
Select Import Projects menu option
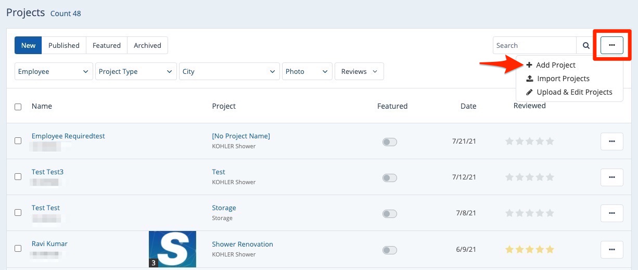click(x=563, y=79)
